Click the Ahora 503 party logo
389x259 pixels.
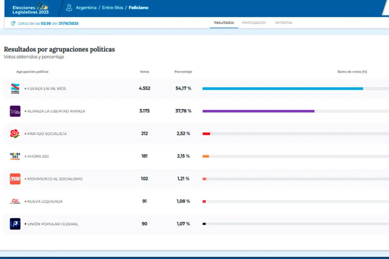point(15,156)
